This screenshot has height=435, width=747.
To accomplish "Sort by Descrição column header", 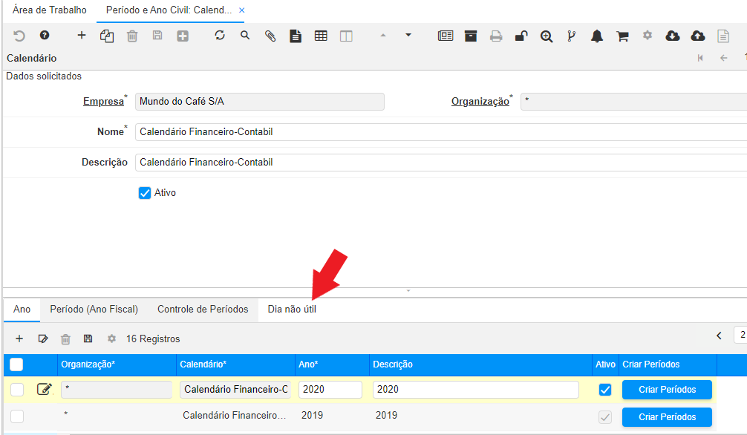I will [480, 364].
